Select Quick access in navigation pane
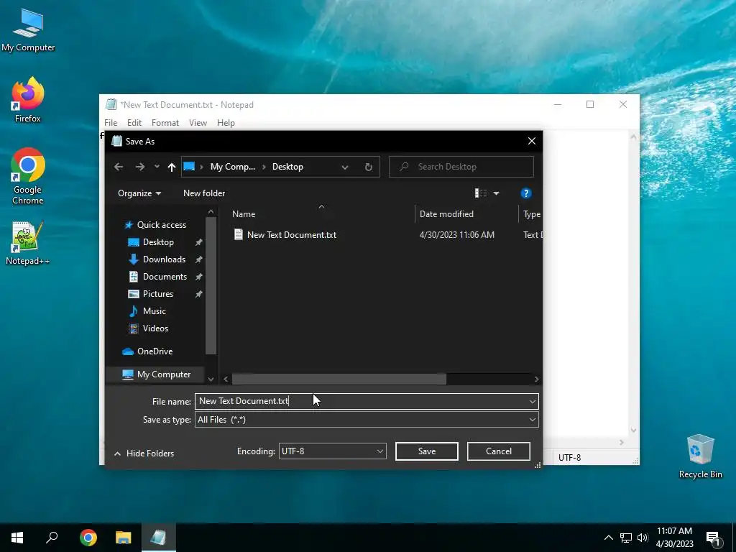This screenshot has height=552, width=736. point(162,225)
